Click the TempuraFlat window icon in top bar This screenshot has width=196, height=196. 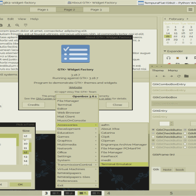[x=141, y=3]
